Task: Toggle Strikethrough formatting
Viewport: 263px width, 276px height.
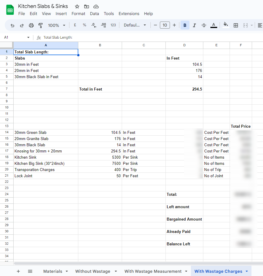Action: pos(204,25)
